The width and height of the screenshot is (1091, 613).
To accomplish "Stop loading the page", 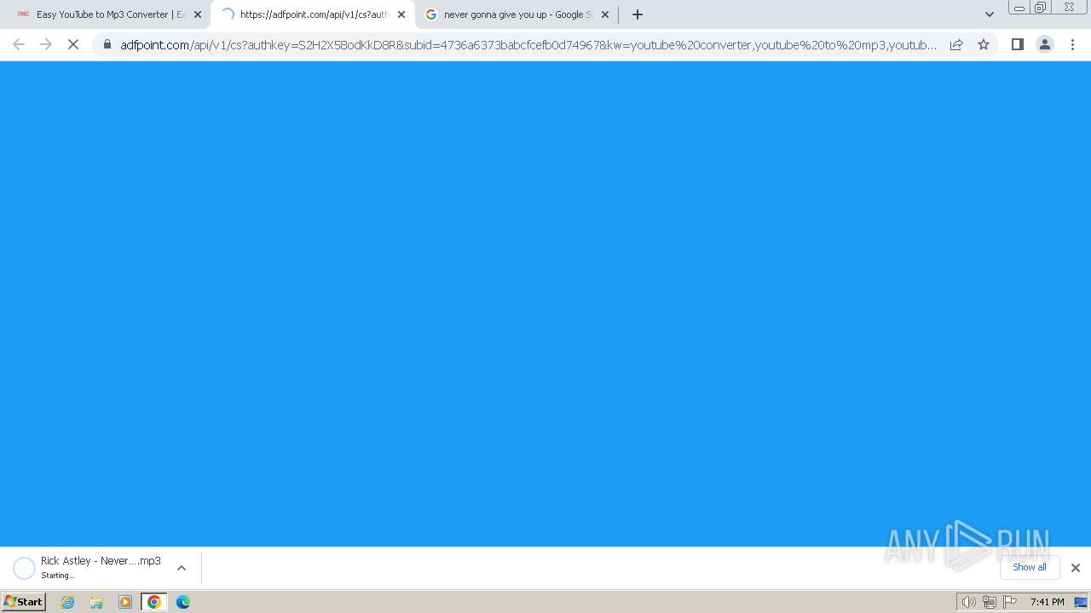I will coord(73,44).
